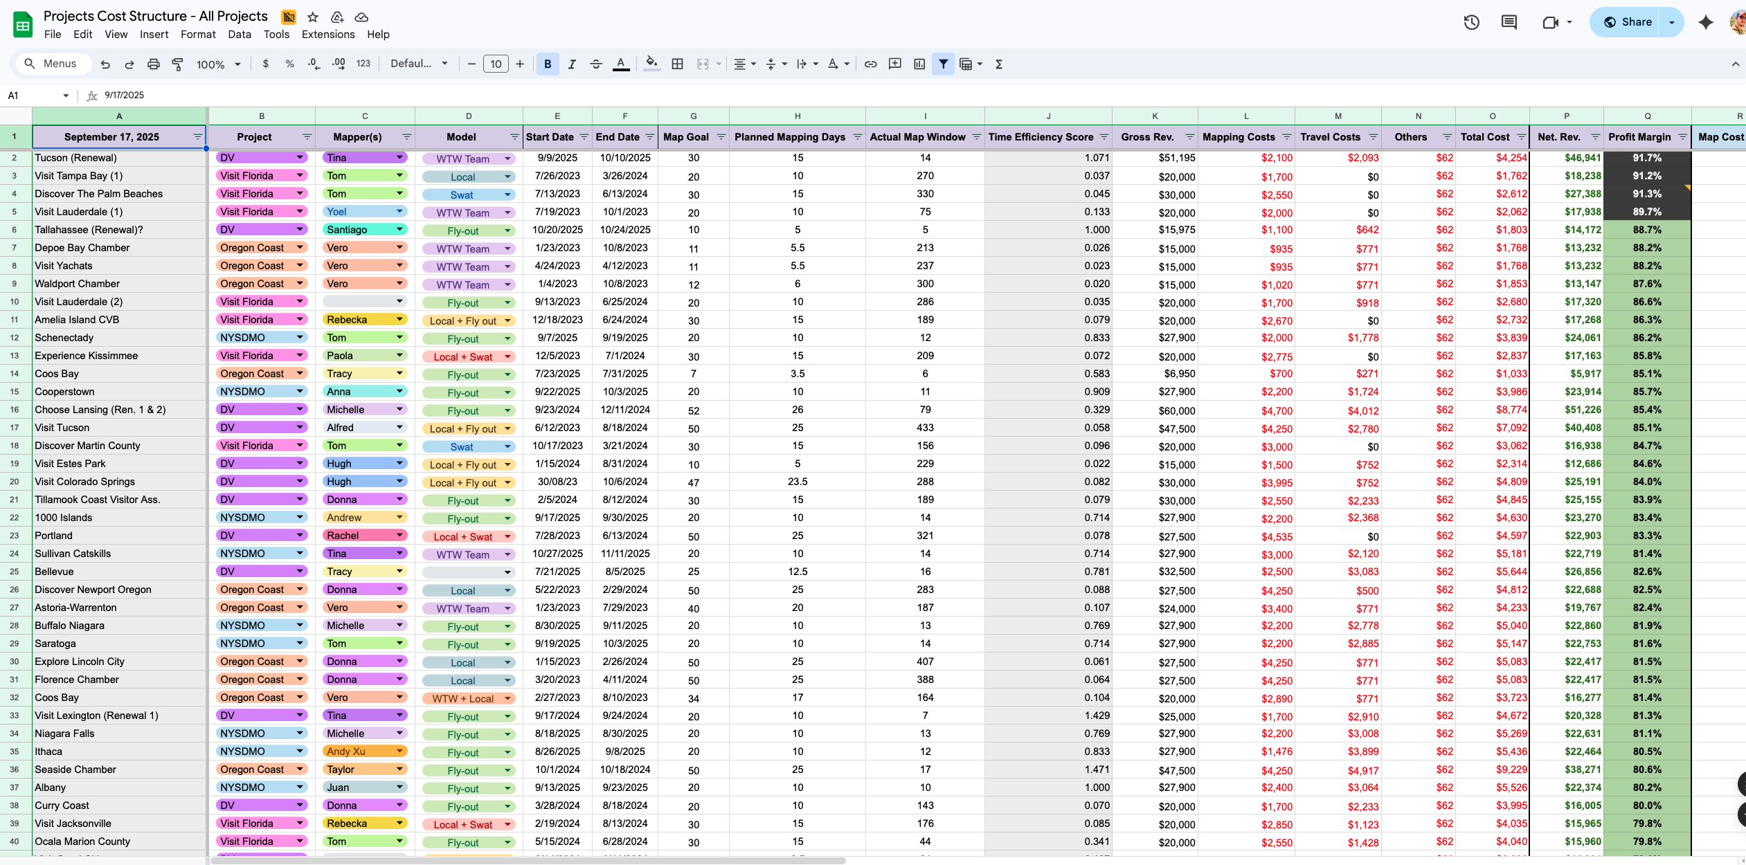Viewport: 1746px width, 865px height.
Task: Apply percent format to selection
Action: [x=289, y=64]
